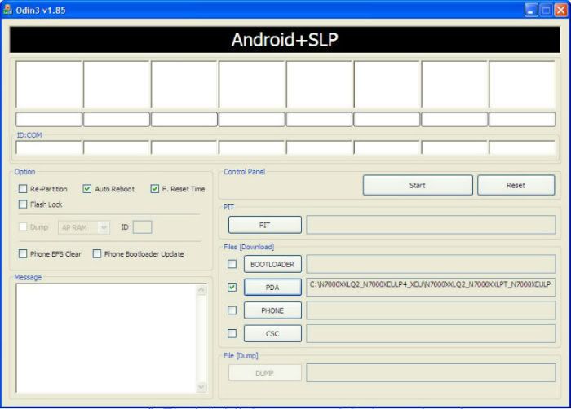Click the PIT file path field
The image size is (571, 409).
431,225
